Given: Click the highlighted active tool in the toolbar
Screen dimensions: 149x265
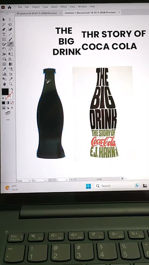Looking at the screenshot, I should pyautogui.click(x=10, y=44).
